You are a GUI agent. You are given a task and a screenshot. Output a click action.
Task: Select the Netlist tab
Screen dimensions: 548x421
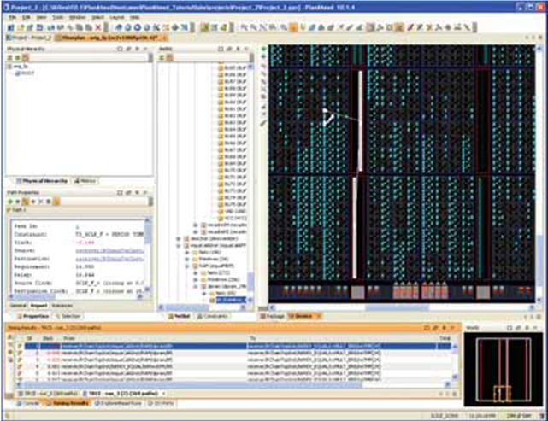pyautogui.click(x=180, y=316)
